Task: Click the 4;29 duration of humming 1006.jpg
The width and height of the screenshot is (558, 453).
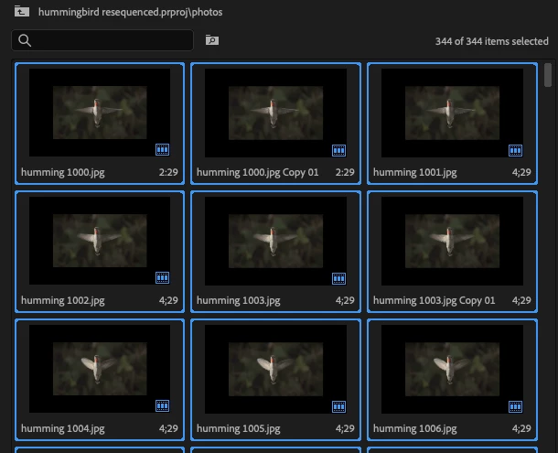Action: 521,429
